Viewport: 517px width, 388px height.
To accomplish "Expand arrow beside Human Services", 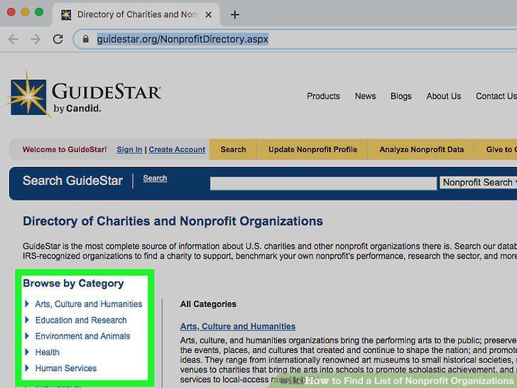I will click(27, 368).
